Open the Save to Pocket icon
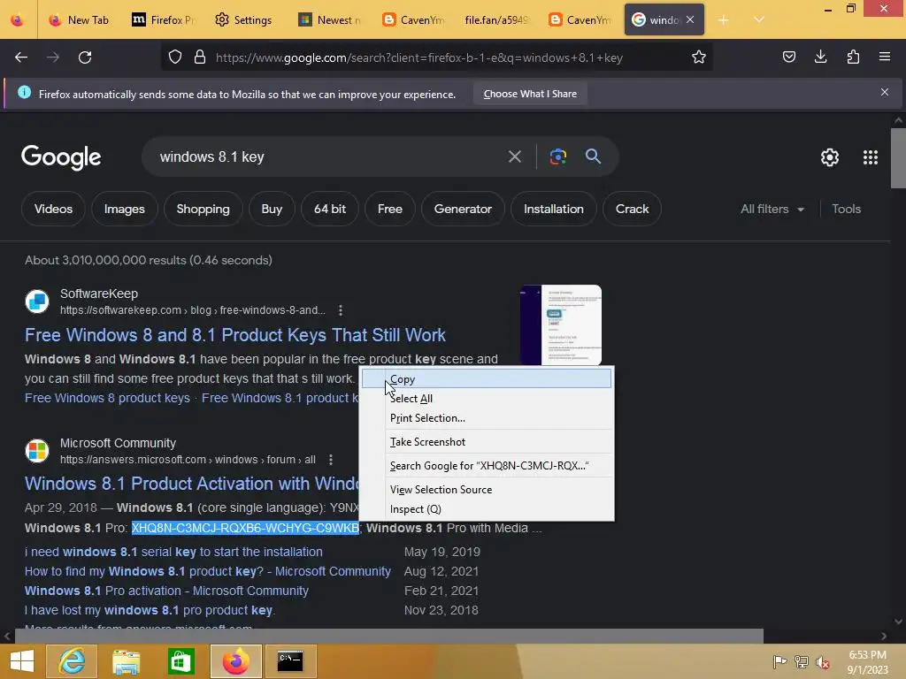Image resolution: width=906 pixels, height=679 pixels. coord(788,57)
